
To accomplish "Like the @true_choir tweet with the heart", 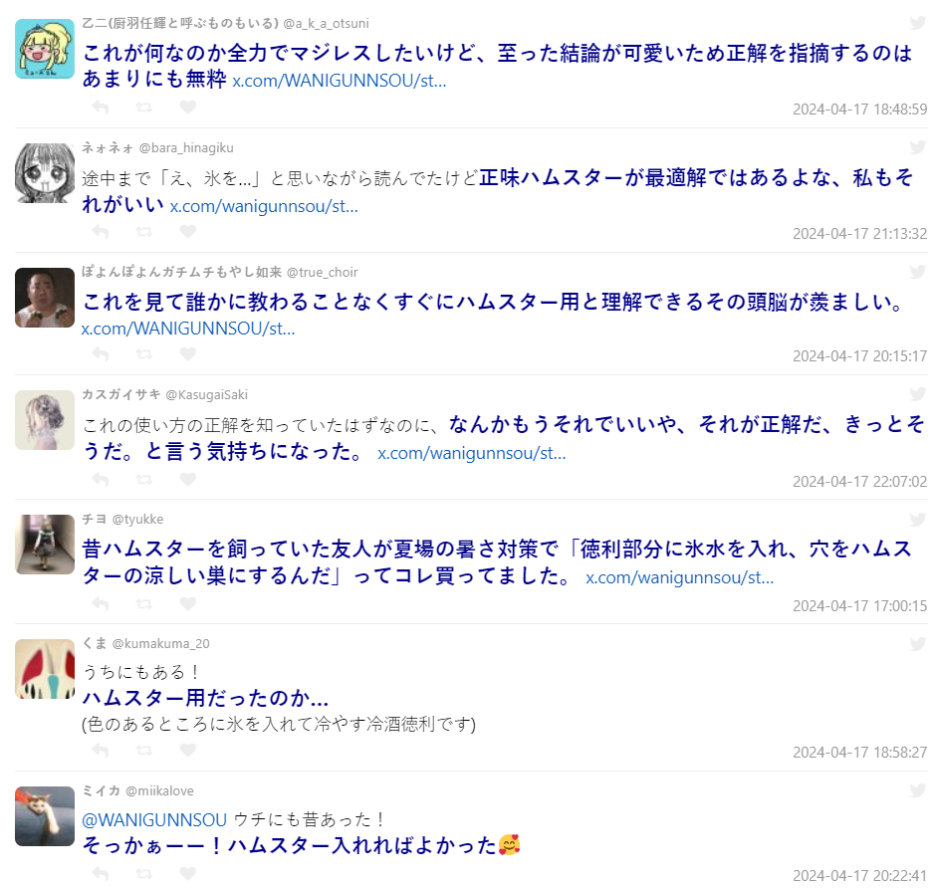I will click(188, 354).
